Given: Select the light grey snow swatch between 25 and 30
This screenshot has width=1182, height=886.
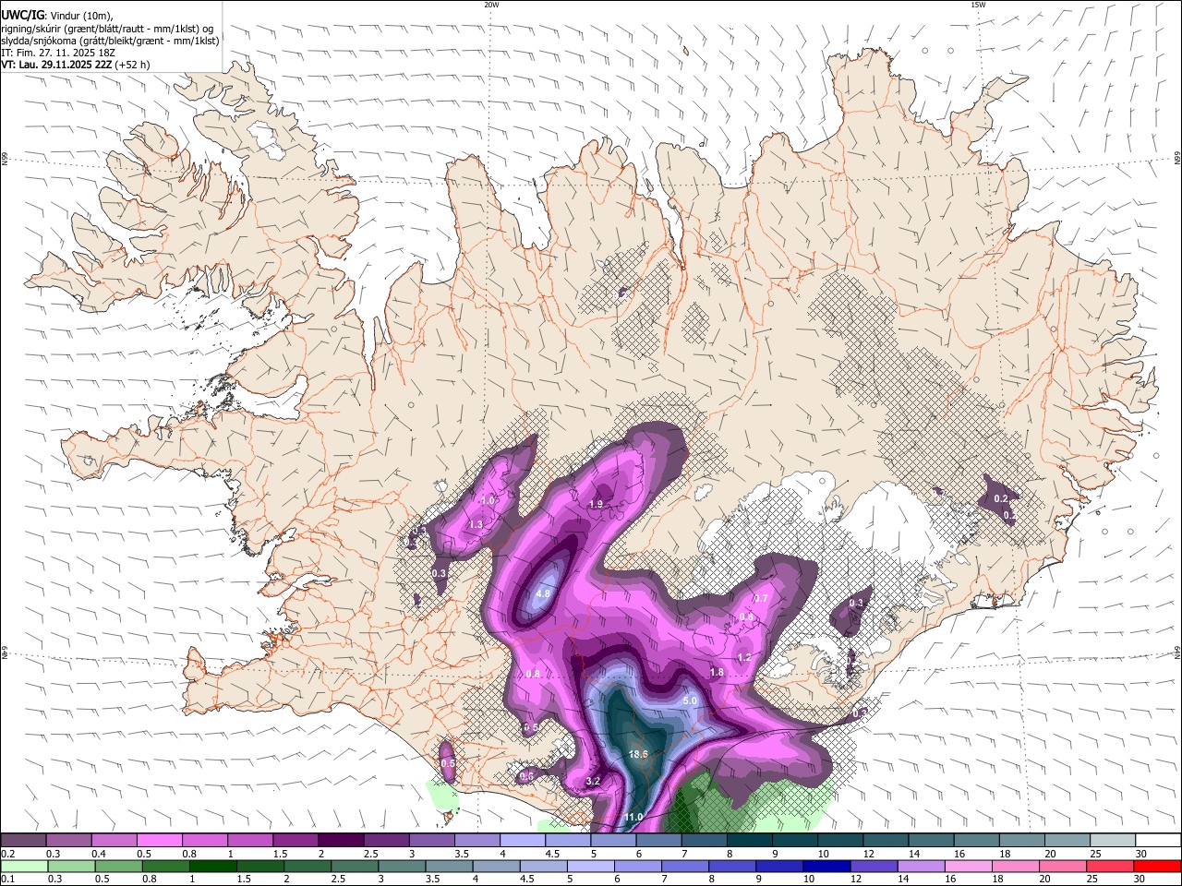Looking at the screenshot, I should tap(1113, 840).
